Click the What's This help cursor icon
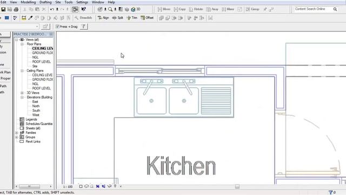Screen dimensions: 346x195 coord(84,9)
